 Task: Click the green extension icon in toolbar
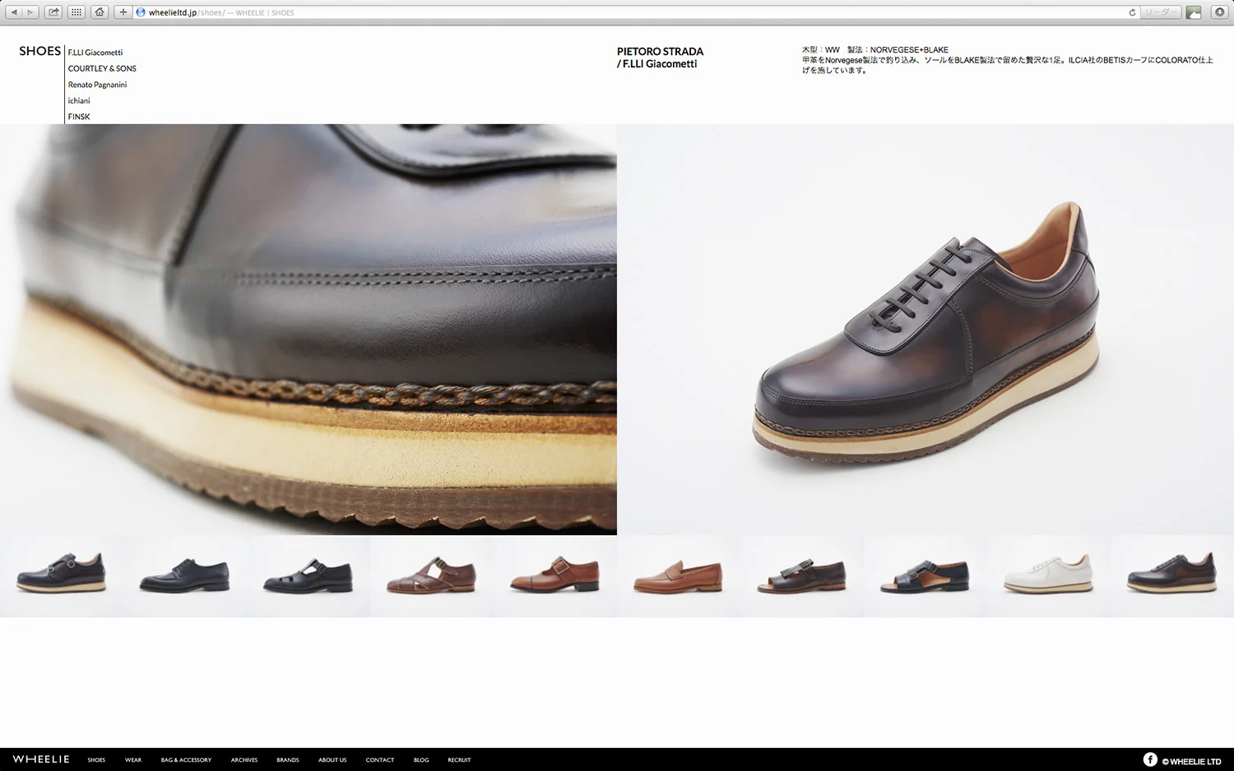click(1194, 12)
